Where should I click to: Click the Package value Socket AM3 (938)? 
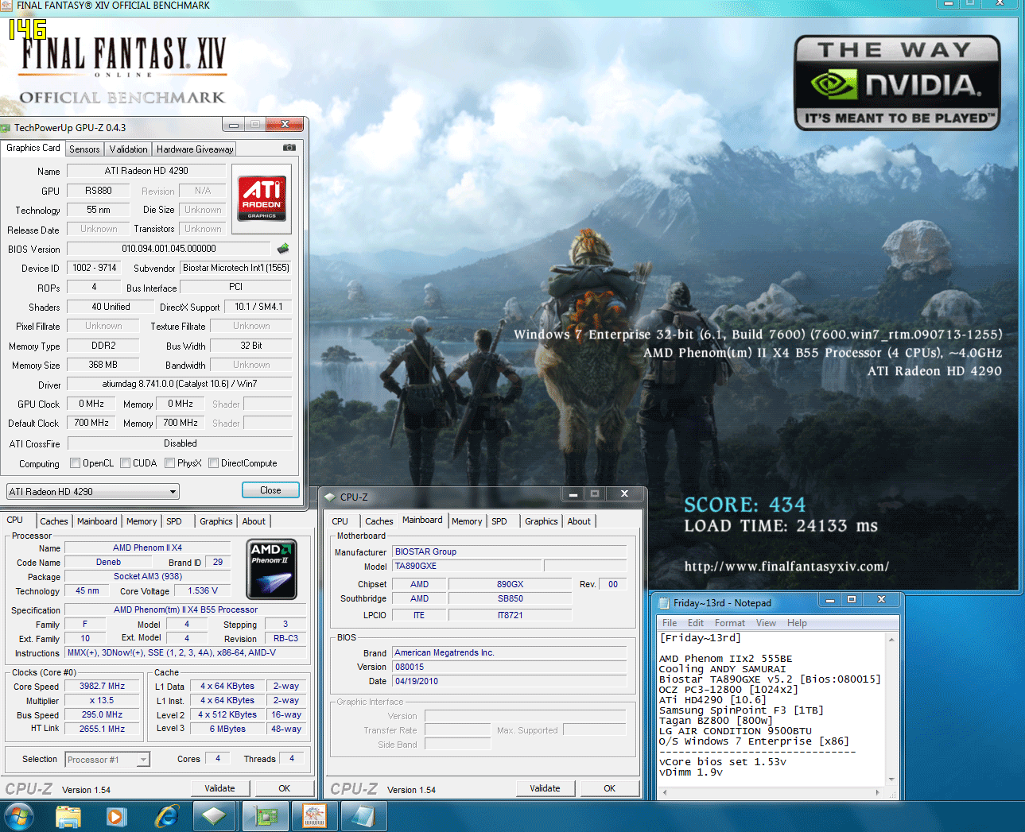click(x=148, y=577)
